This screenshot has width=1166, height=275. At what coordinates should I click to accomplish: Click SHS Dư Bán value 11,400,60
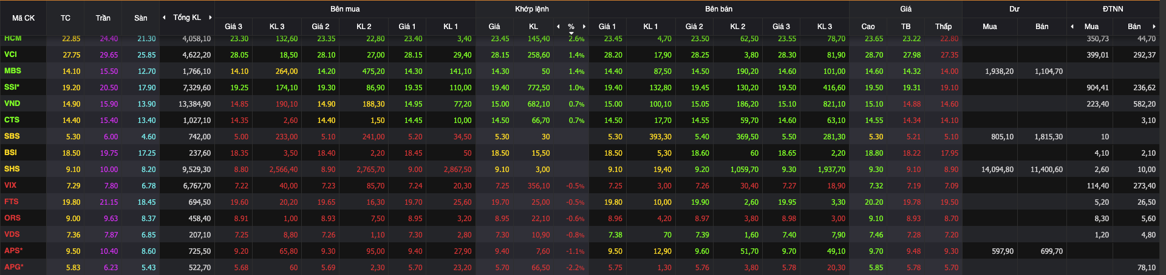tap(1047, 170)
